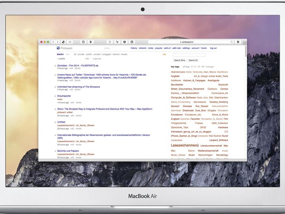Screen dimensions: 285x214
Task: Reload the page with the refresh icon
Action: coord(231,42)
